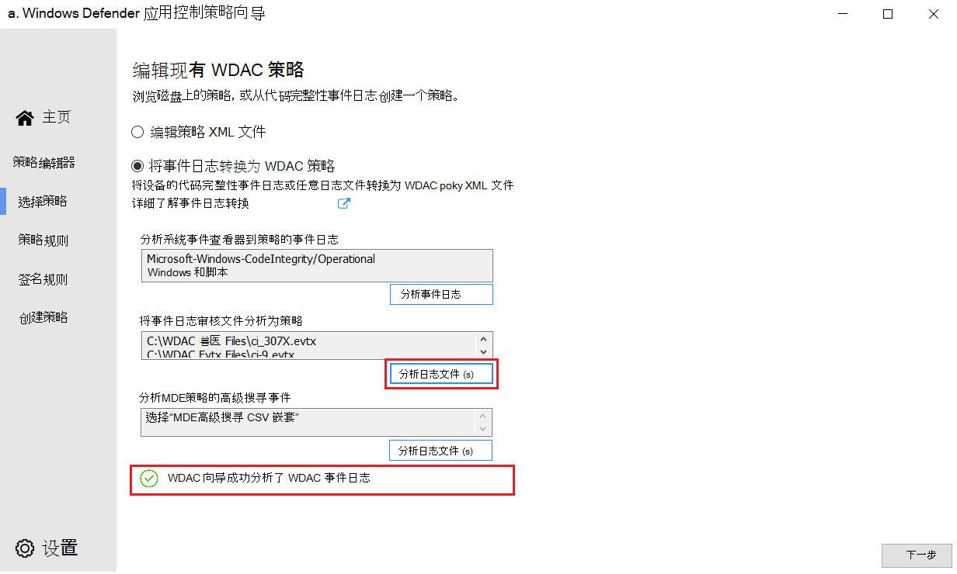Screen dimensions: 957x574
Task: Maximize the WDAC wizard window
Action: click(888, 14)
